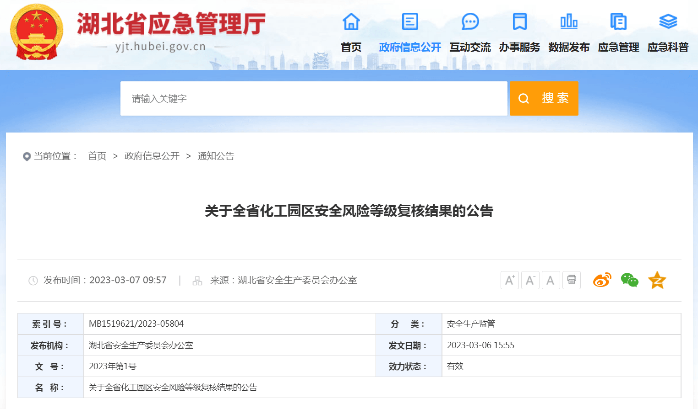This screenshot has height=409, width=698.
Task: Click the 应急科普 layers icon
Action: 668,21
